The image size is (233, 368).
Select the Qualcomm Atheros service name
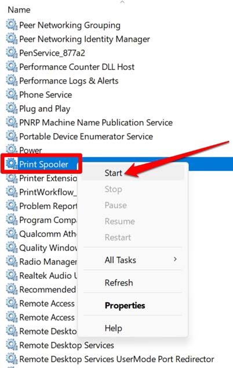click(48, 234)
